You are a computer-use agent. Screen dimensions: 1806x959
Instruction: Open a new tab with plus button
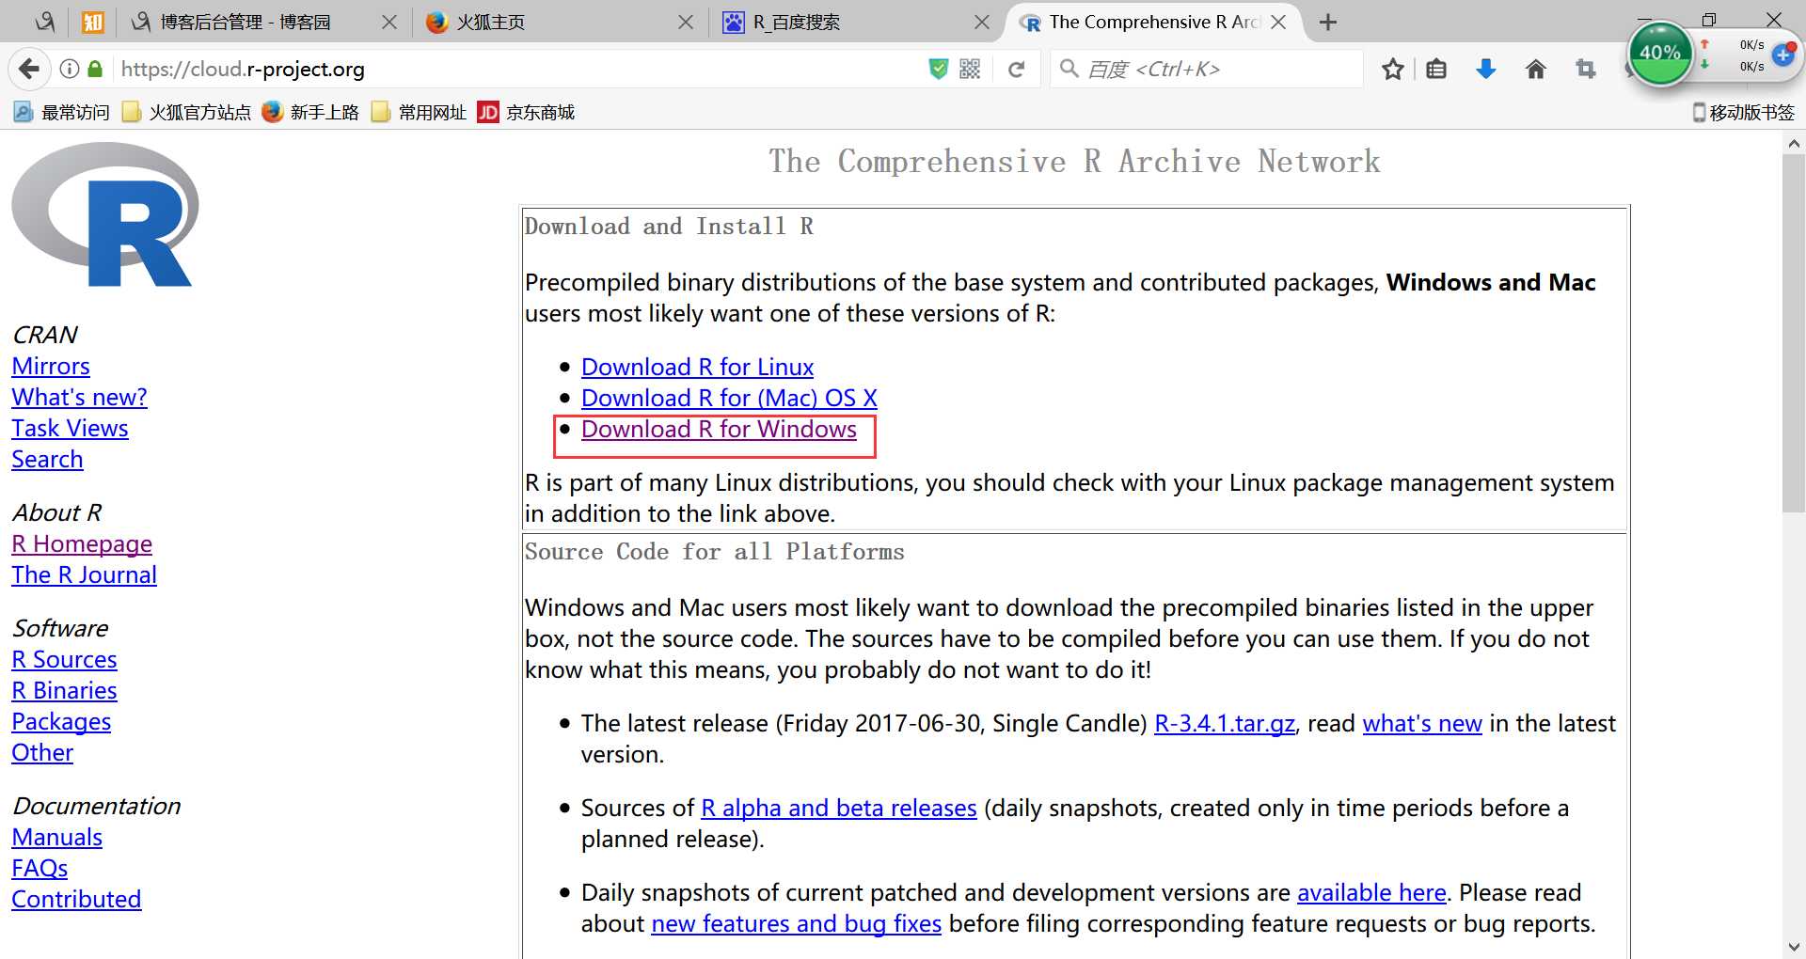(x=1328, y=22)
